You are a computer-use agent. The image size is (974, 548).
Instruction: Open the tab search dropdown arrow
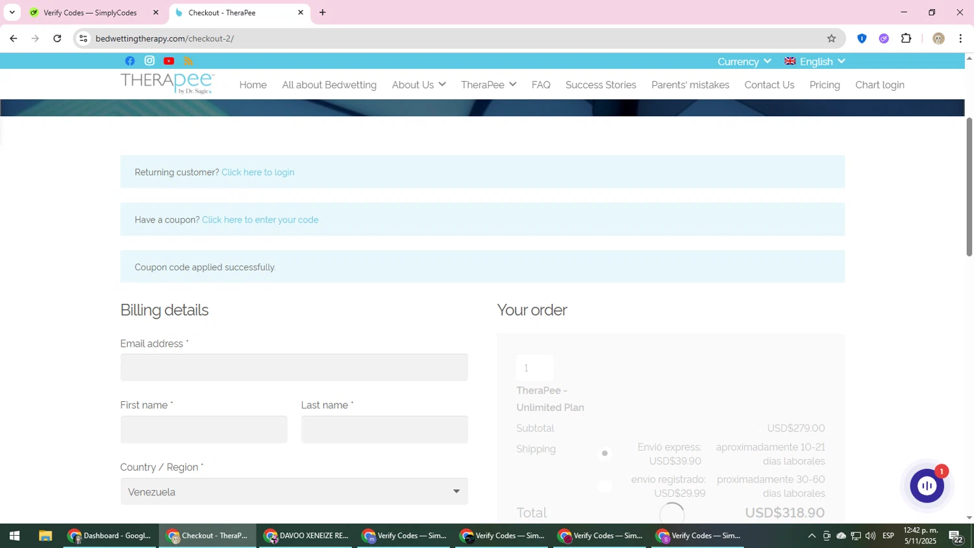(x=12, y=12)
